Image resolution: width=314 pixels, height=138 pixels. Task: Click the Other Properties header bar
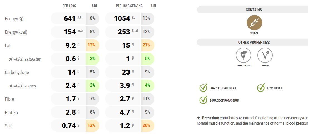(x=252, y=42)
